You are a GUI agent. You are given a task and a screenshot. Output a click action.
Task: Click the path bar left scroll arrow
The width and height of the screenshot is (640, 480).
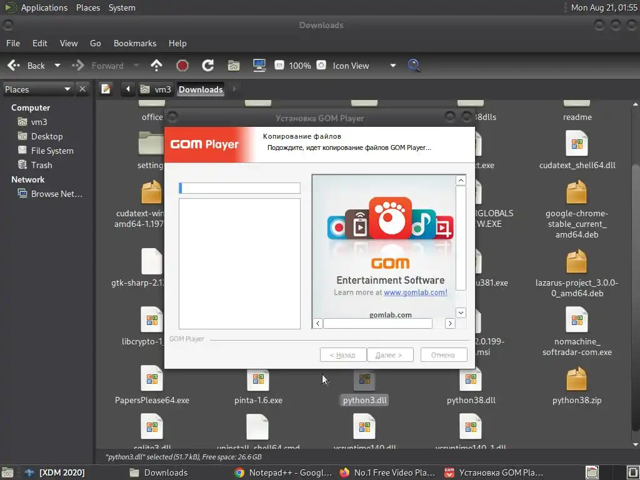point(127,89)
